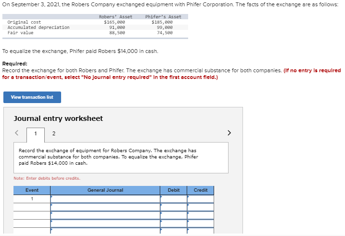The height and width of the screenshot is (236, 345).
Task: Select the Accumulated depreciation row label
Action: pyautogui.click(x=38, y=27)
